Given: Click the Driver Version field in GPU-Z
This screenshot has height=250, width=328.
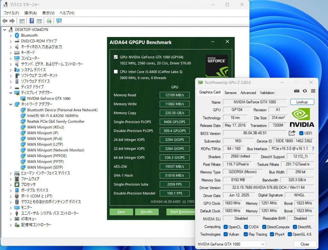Looking at the screenshot, I should click(268, 187).
